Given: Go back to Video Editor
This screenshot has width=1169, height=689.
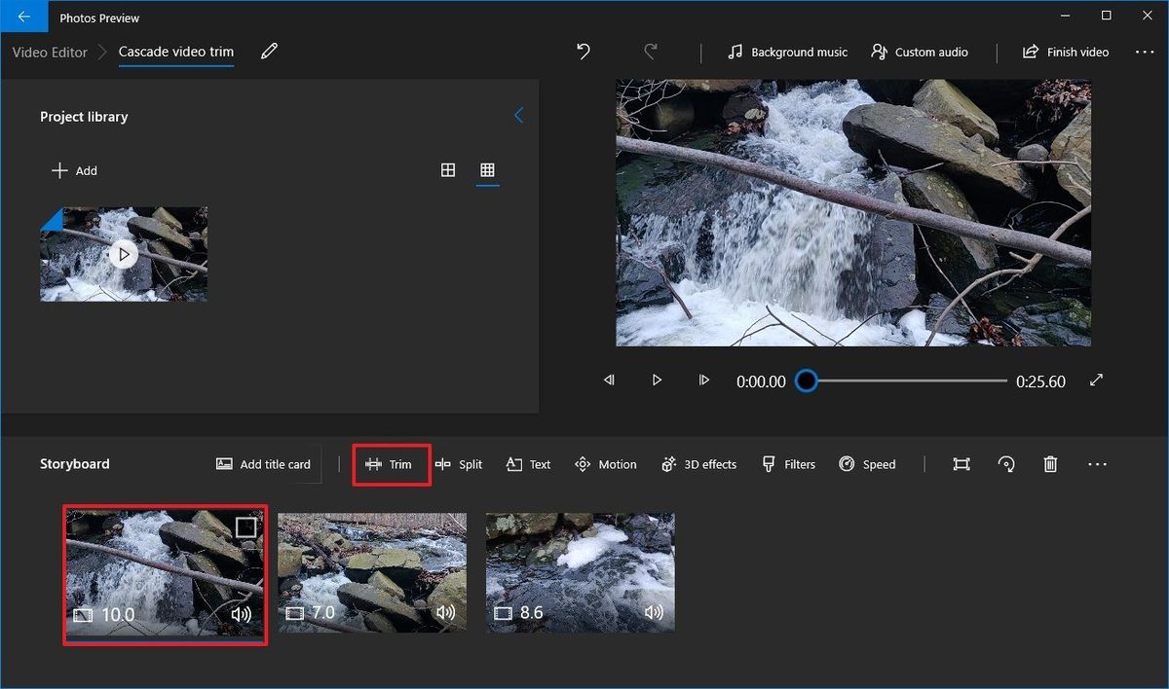Looking at the screenshot, I should [49, 52].
